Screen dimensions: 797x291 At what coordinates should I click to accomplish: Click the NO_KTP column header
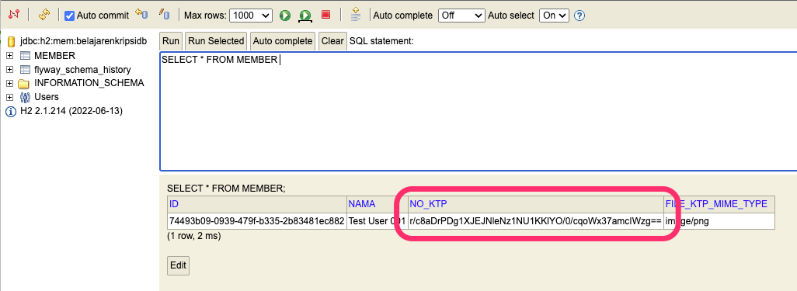(535, 204)
